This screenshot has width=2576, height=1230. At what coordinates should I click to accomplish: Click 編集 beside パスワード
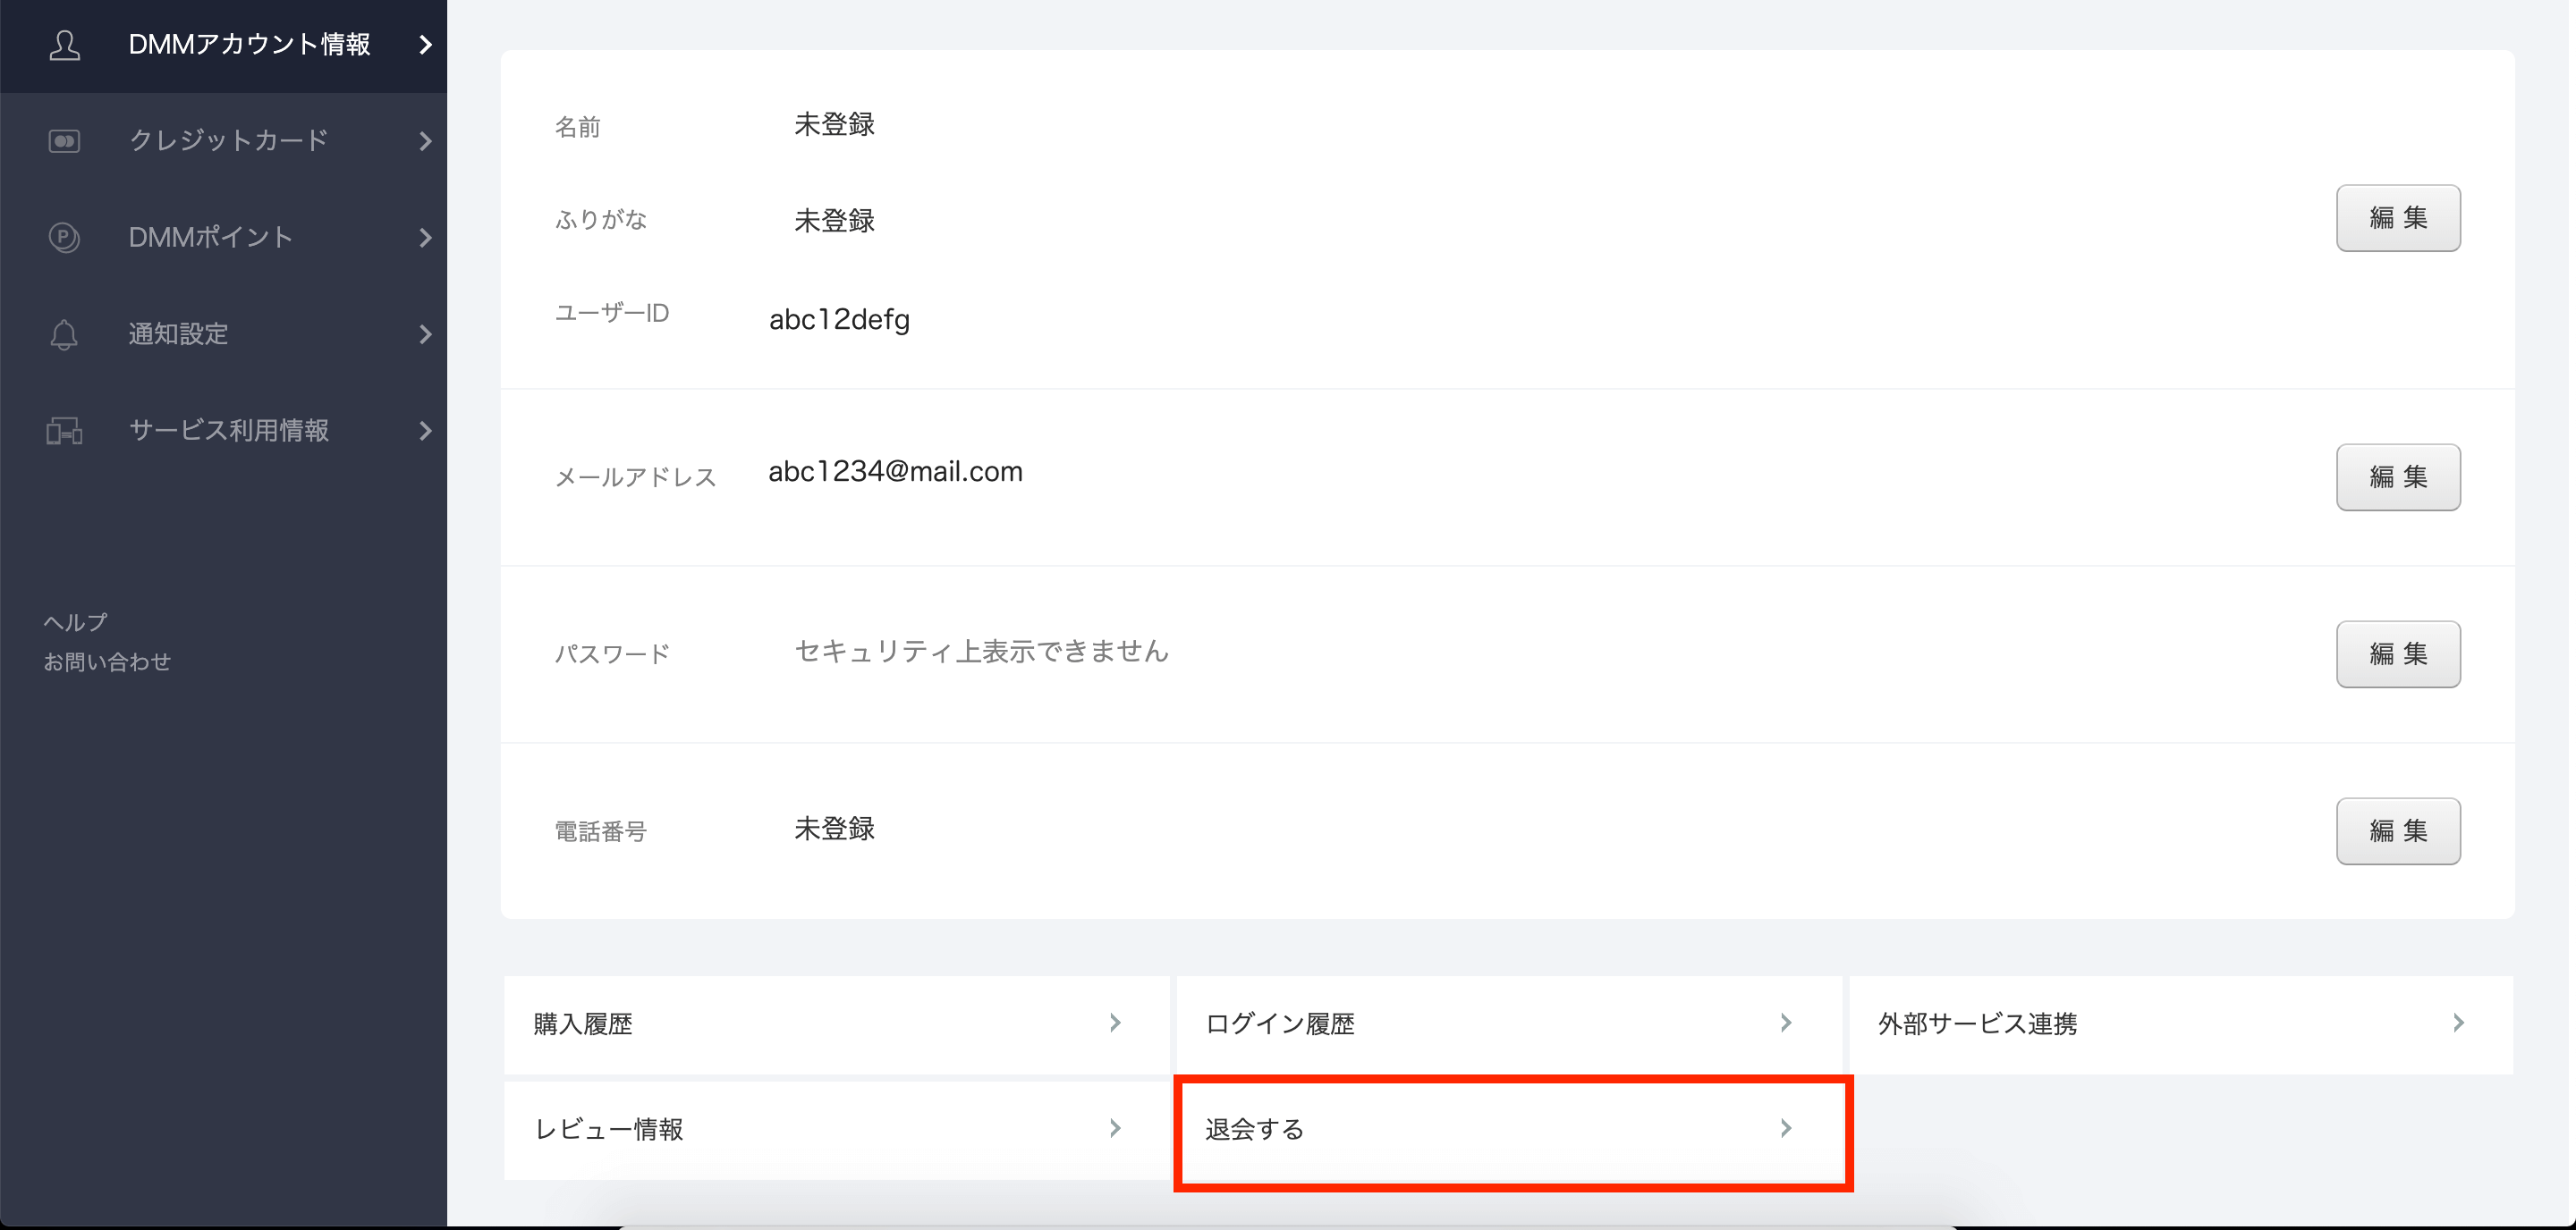pos(2398,653)
